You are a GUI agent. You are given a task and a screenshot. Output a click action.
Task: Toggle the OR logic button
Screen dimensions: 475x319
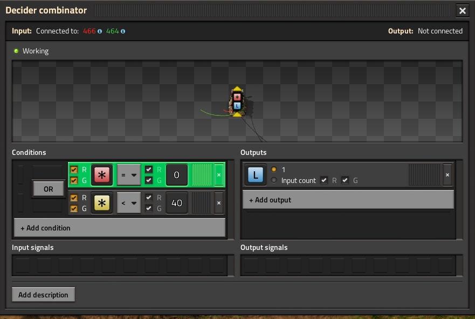(x=48, y=189)
